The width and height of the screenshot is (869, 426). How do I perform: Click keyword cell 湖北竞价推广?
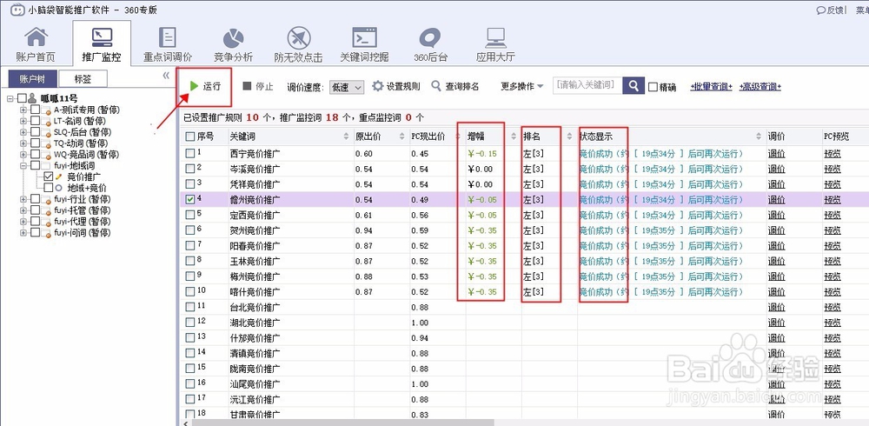tap(255, 323)
